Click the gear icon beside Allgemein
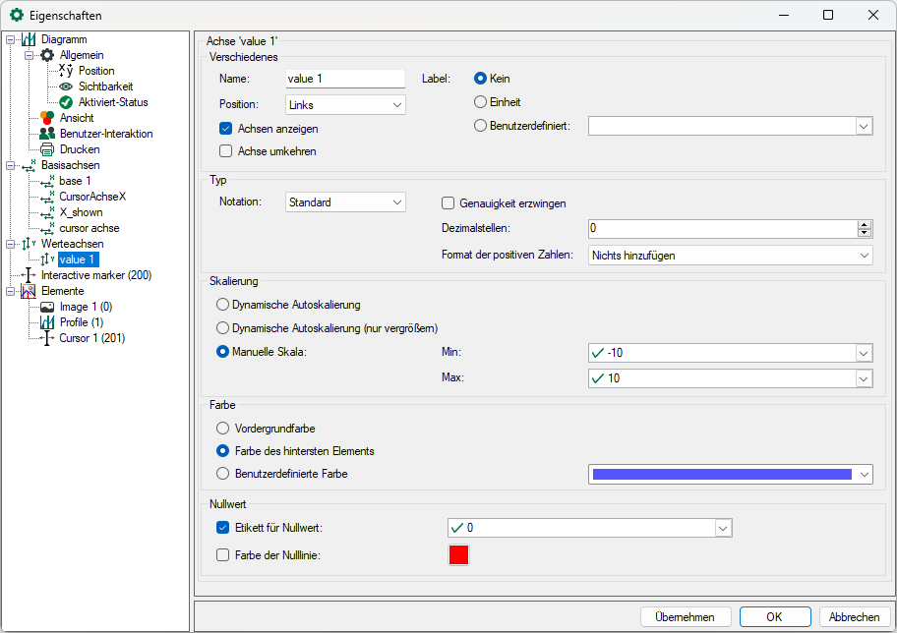897x633 pixels. tap(47, 55)
